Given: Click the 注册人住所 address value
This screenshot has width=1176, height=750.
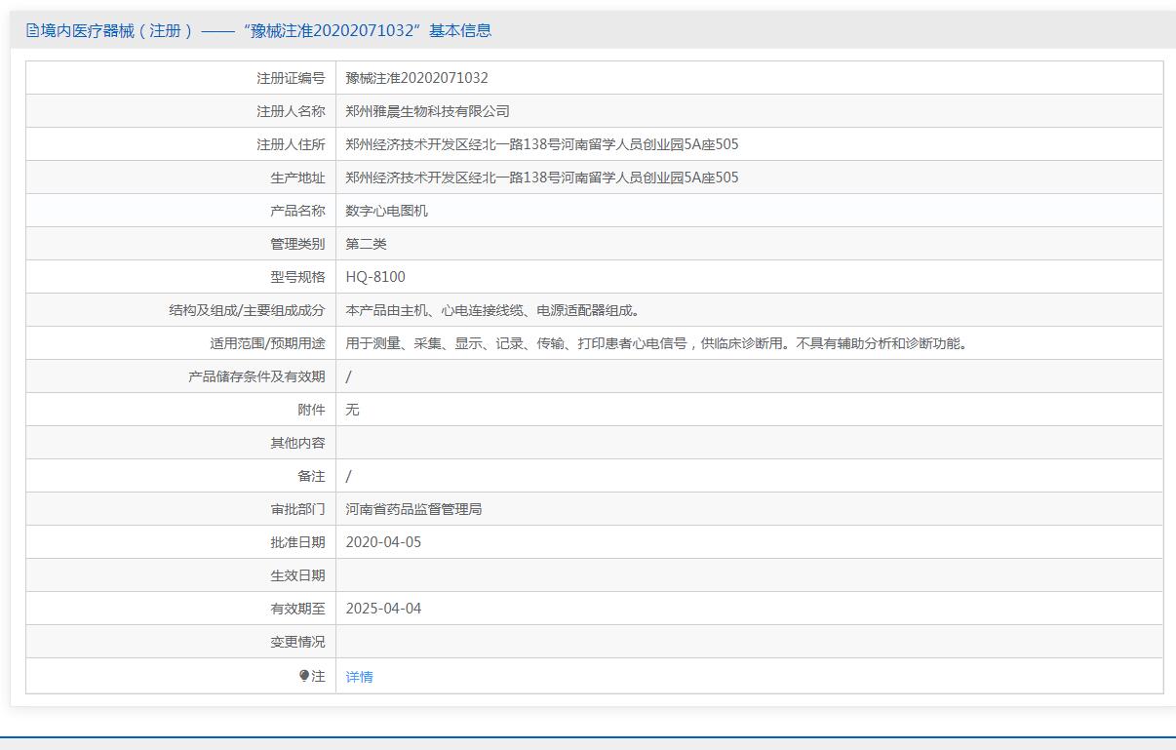Looking at the screenshot, I should click(541, 144).
